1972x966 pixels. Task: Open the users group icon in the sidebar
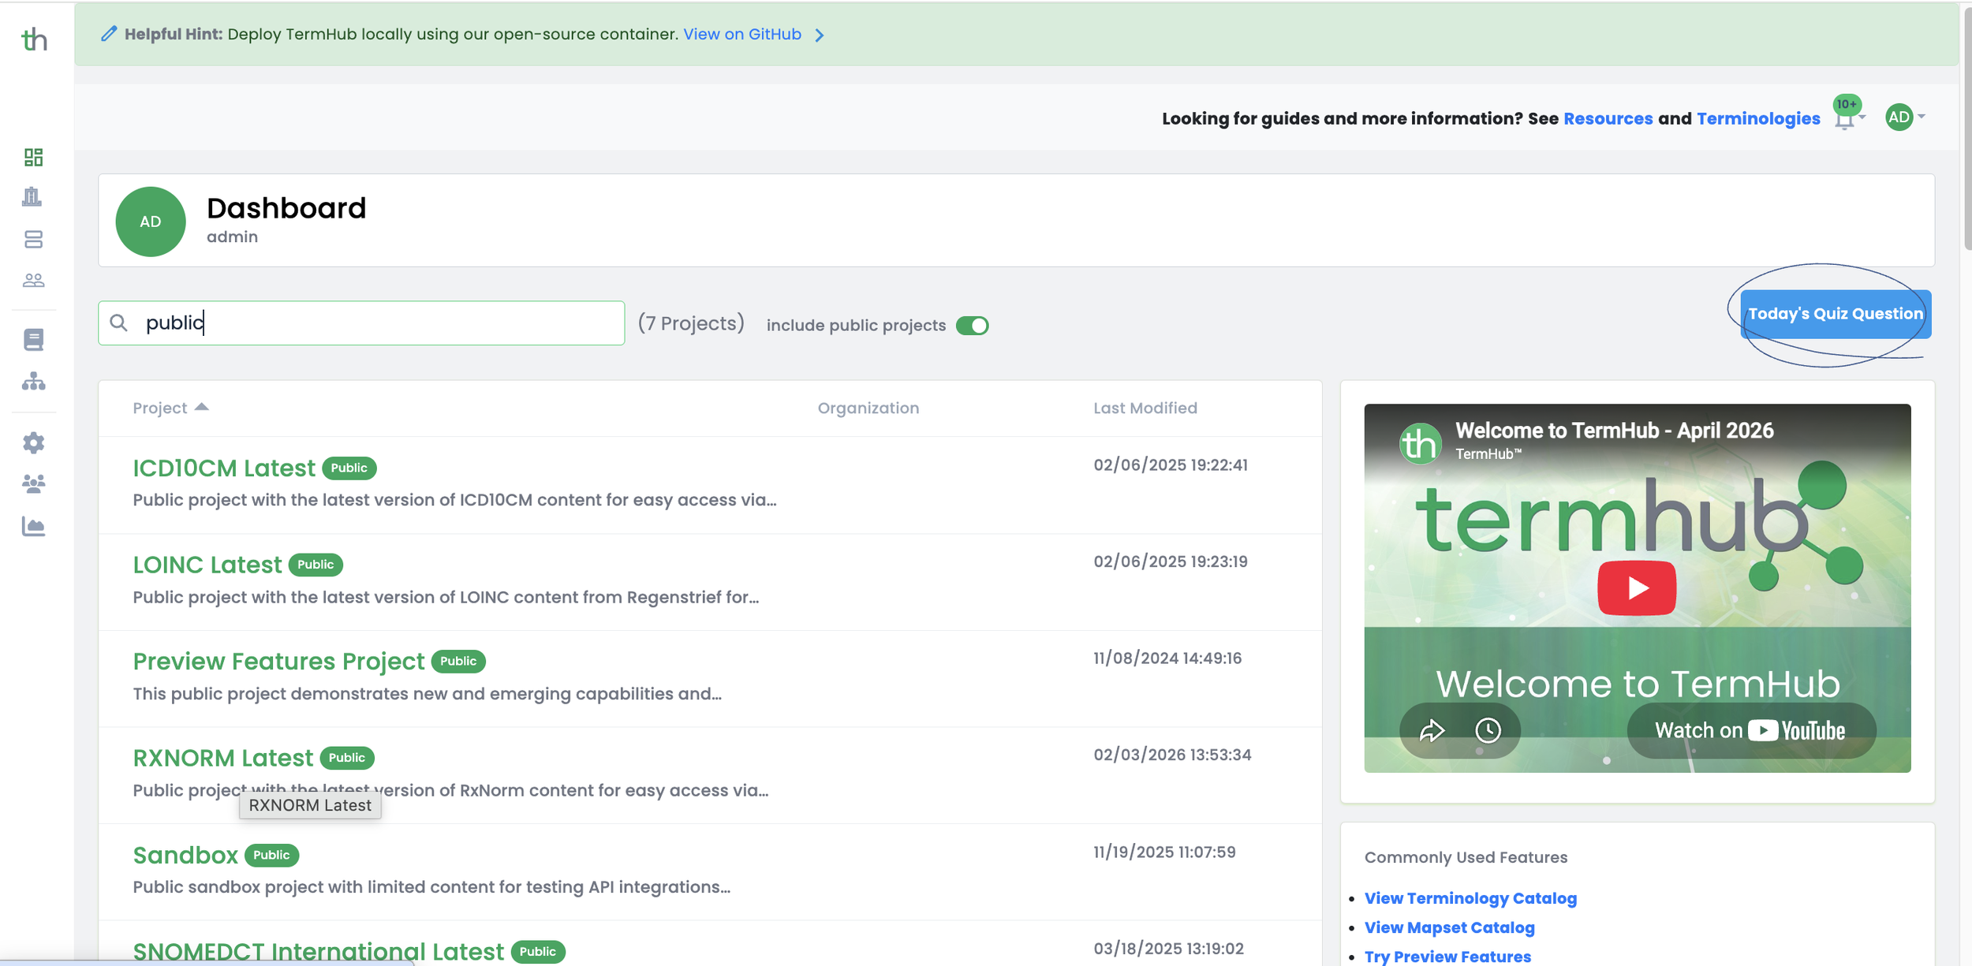(33, 483)
